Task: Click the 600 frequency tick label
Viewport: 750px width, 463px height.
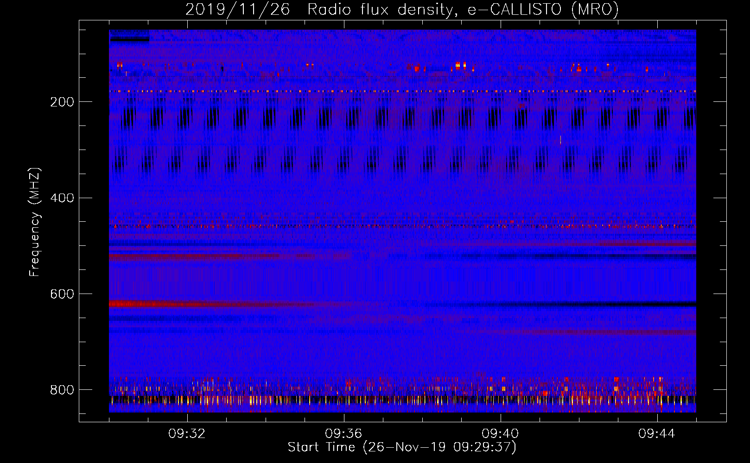Action: click(x=62, y=294)
